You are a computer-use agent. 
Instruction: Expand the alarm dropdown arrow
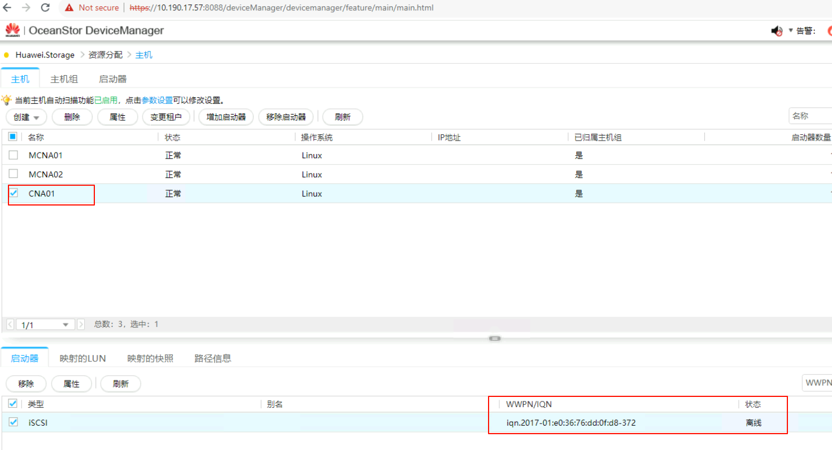click(791, 30)
